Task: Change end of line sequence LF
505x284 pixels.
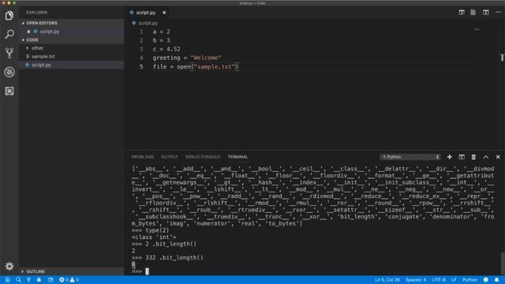Action: point(454,280)
